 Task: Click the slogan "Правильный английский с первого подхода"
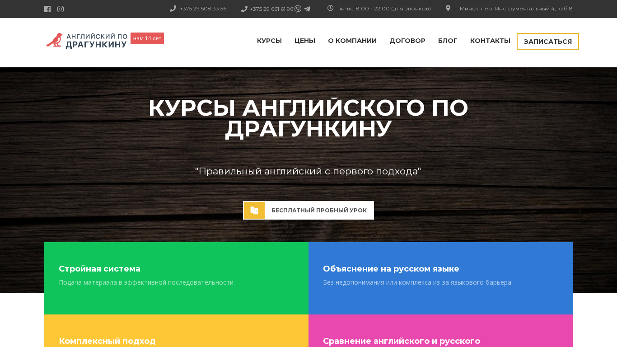[x=308, y=171]
